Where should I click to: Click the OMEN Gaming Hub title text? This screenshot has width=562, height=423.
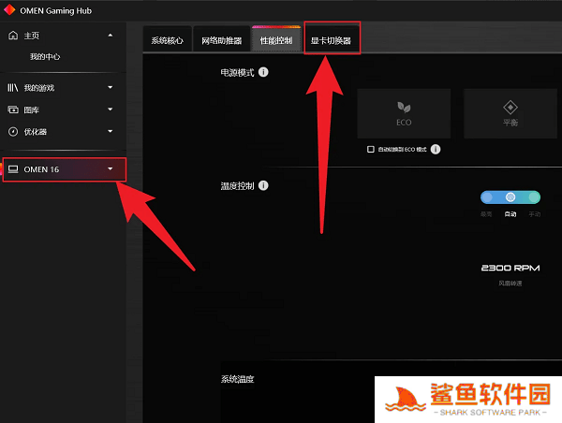pyautogui.click(x=55, y=10)
